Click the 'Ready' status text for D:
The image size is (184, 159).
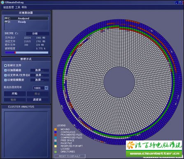pyautogui.click(x=22, y=22)
